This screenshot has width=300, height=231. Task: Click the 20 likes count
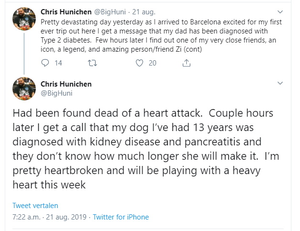(x=152, y=63)
